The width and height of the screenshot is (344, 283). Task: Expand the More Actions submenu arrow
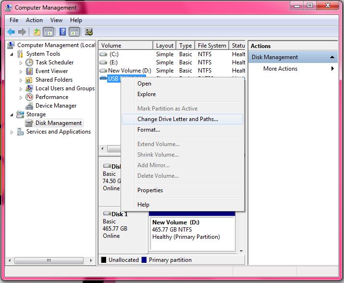tap(332, 69)
